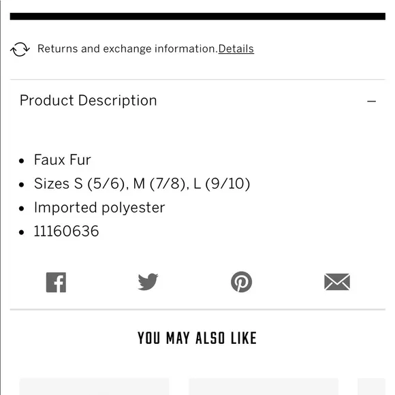Share product via Twitter bird icon
395x395 pixels.
pos(148,282)
